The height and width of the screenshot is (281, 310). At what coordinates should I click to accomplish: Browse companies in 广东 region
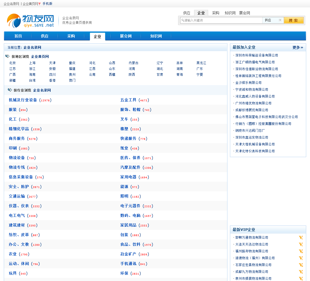[x=199, y=69]
